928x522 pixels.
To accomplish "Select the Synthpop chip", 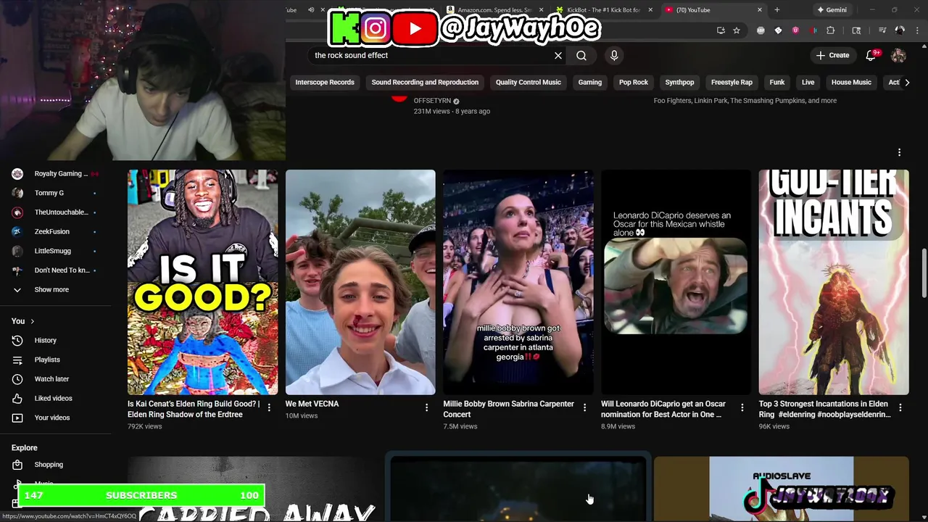I will tap(679, 83).
